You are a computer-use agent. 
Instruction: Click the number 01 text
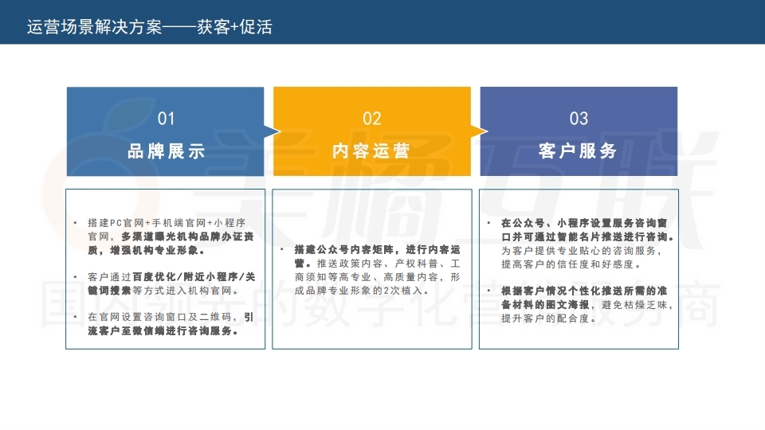166,119
